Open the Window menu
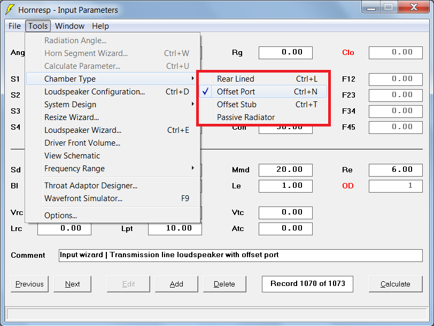The height and width of the screenshot is (326, 434). tap(69, 26)
